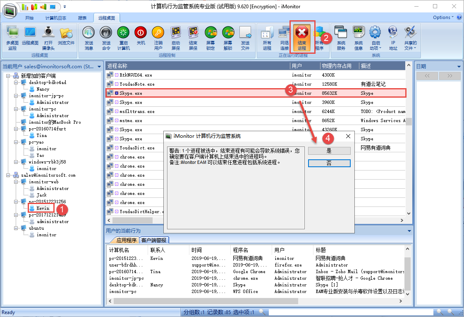
Task: Collapse the desktop-kdkc4ad tree node
Action: click(16, 82)
